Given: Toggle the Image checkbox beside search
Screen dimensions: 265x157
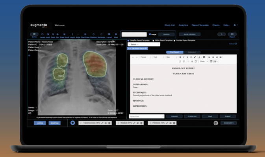Looking at the screenshot, I should pyautogui.click(x=150, y=35).
